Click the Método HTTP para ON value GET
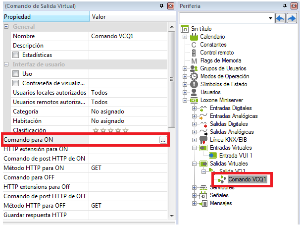The height and width of the screenshot is (225, 300). [128, 168]
